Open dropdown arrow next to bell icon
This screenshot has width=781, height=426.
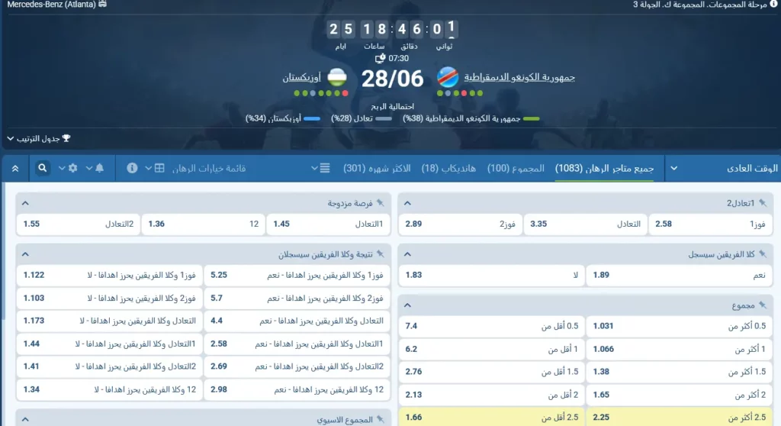88,168
